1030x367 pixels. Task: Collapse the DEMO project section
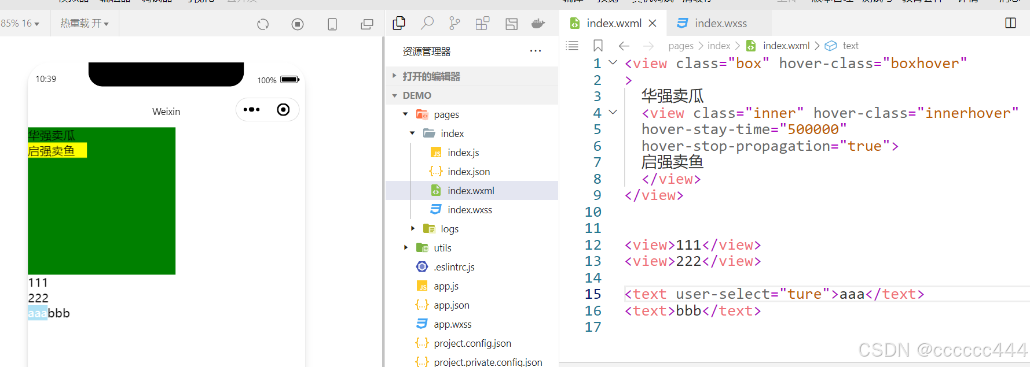pyautogui.click(x=472, y=95)
